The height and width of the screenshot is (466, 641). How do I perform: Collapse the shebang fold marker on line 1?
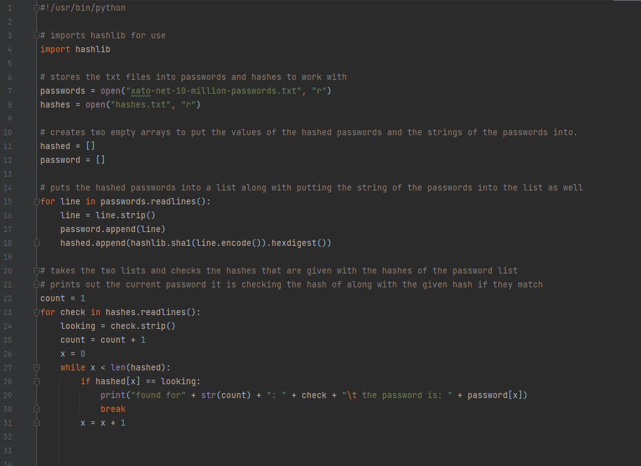[36, 8]
